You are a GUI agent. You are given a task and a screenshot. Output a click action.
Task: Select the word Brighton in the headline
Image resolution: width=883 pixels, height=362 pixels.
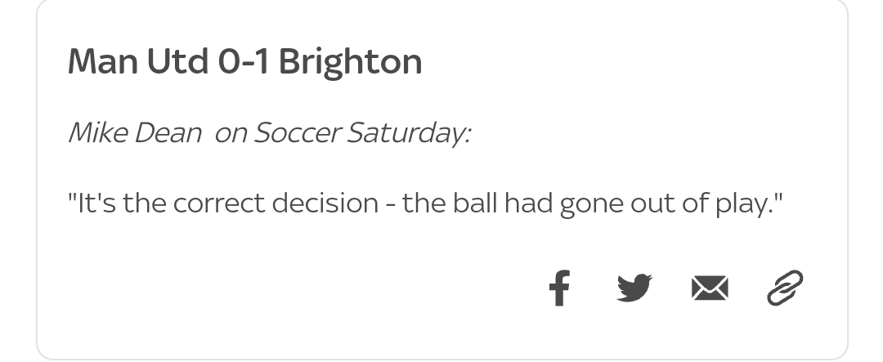pyautogui.click(x=350, y=61)
